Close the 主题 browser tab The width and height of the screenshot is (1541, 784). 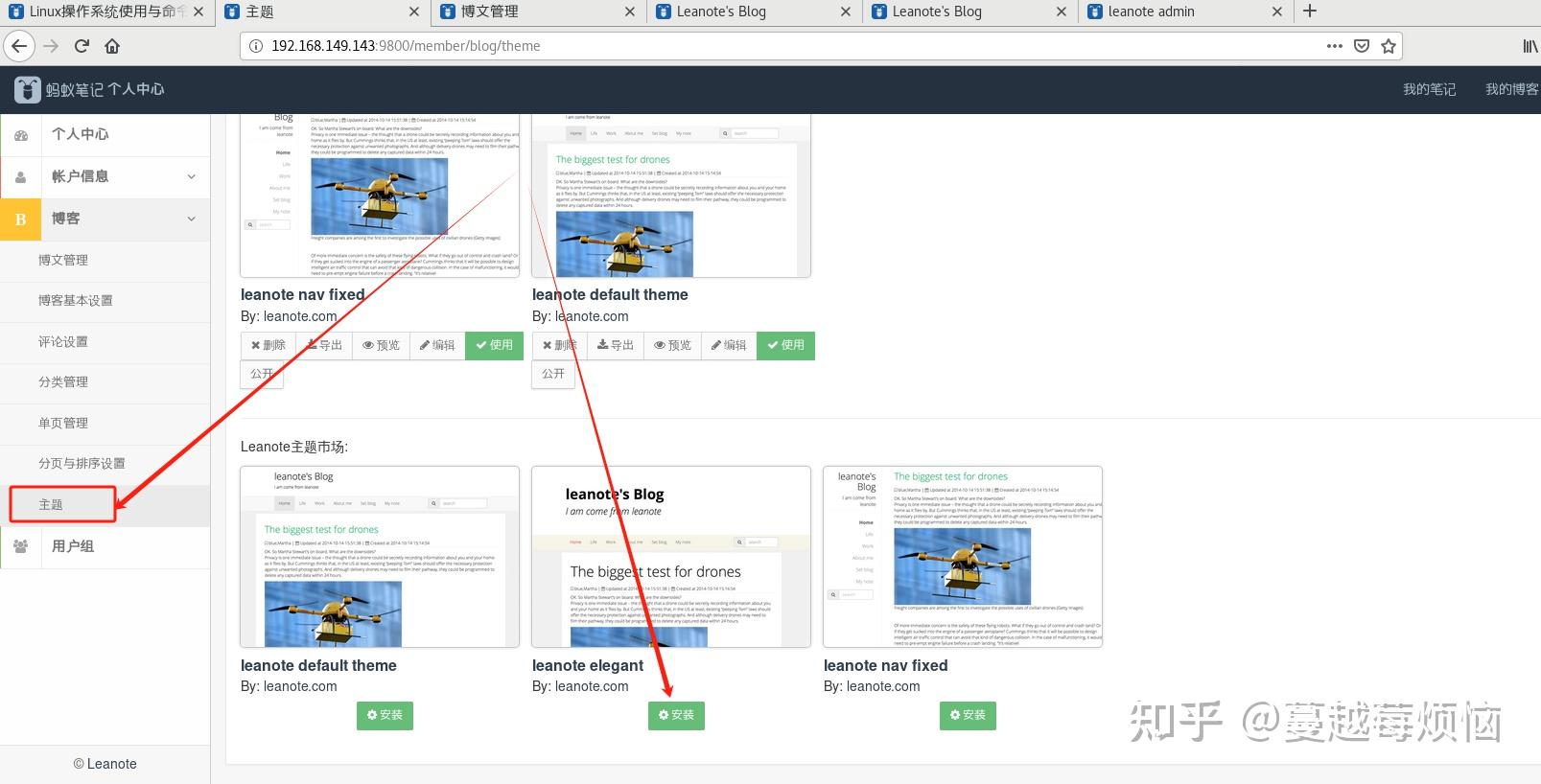[413, 12]
